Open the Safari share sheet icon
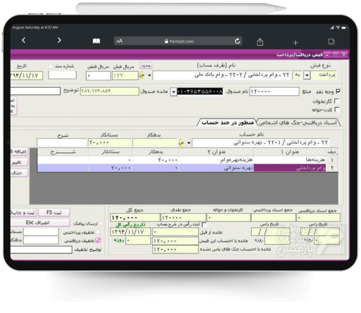The height and width of the screenshot is (313, 361). pyautogui.click(x=260, y=42)
